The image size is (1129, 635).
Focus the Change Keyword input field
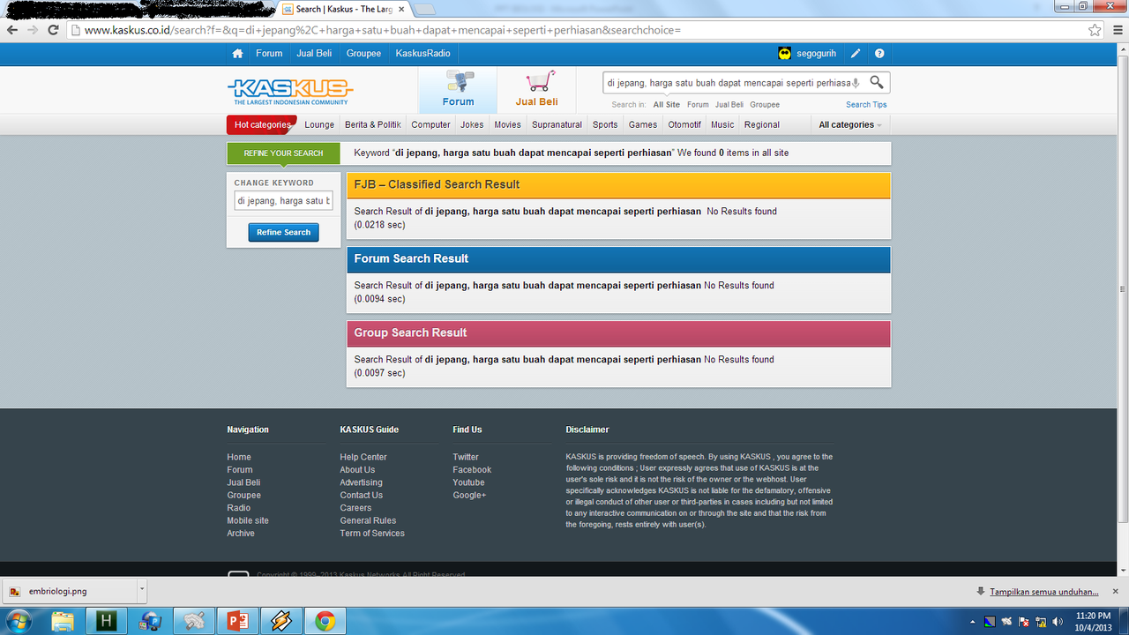point(283,201)
